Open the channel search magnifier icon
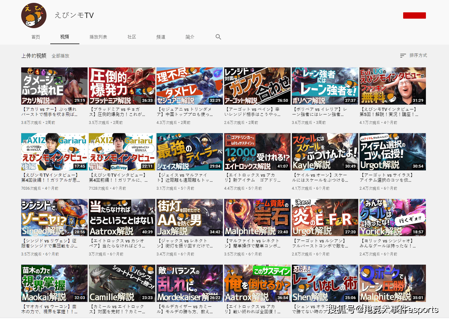The image size is (449, 319). click(x=218, y=37)
